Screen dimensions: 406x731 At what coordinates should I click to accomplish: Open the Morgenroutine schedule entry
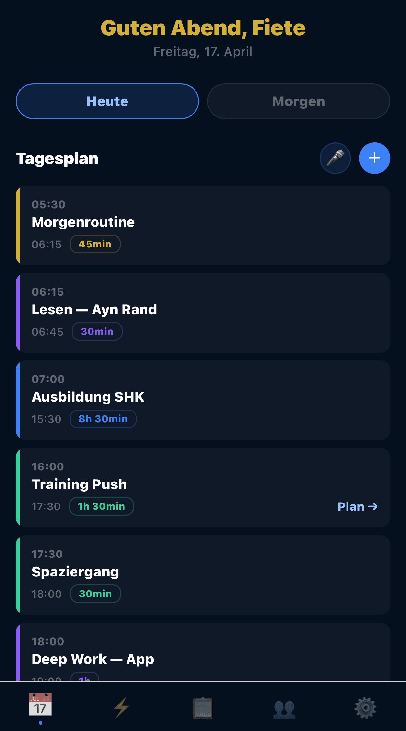(x=203, y=225)
